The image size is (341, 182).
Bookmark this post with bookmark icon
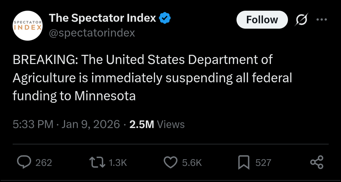point(243,162)
